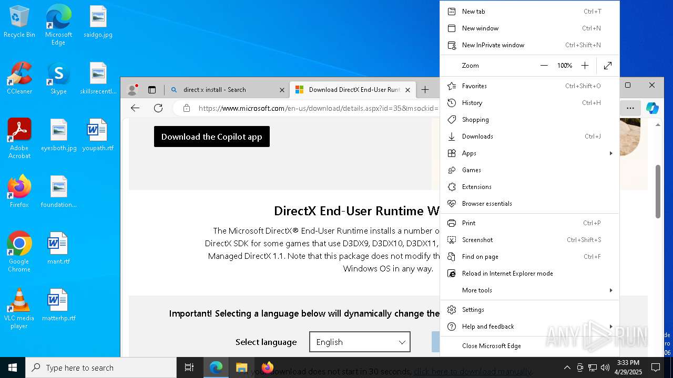Select matterhp.rtf document on desktop
This screenshot has width=673, height=378.
(58, 305)
